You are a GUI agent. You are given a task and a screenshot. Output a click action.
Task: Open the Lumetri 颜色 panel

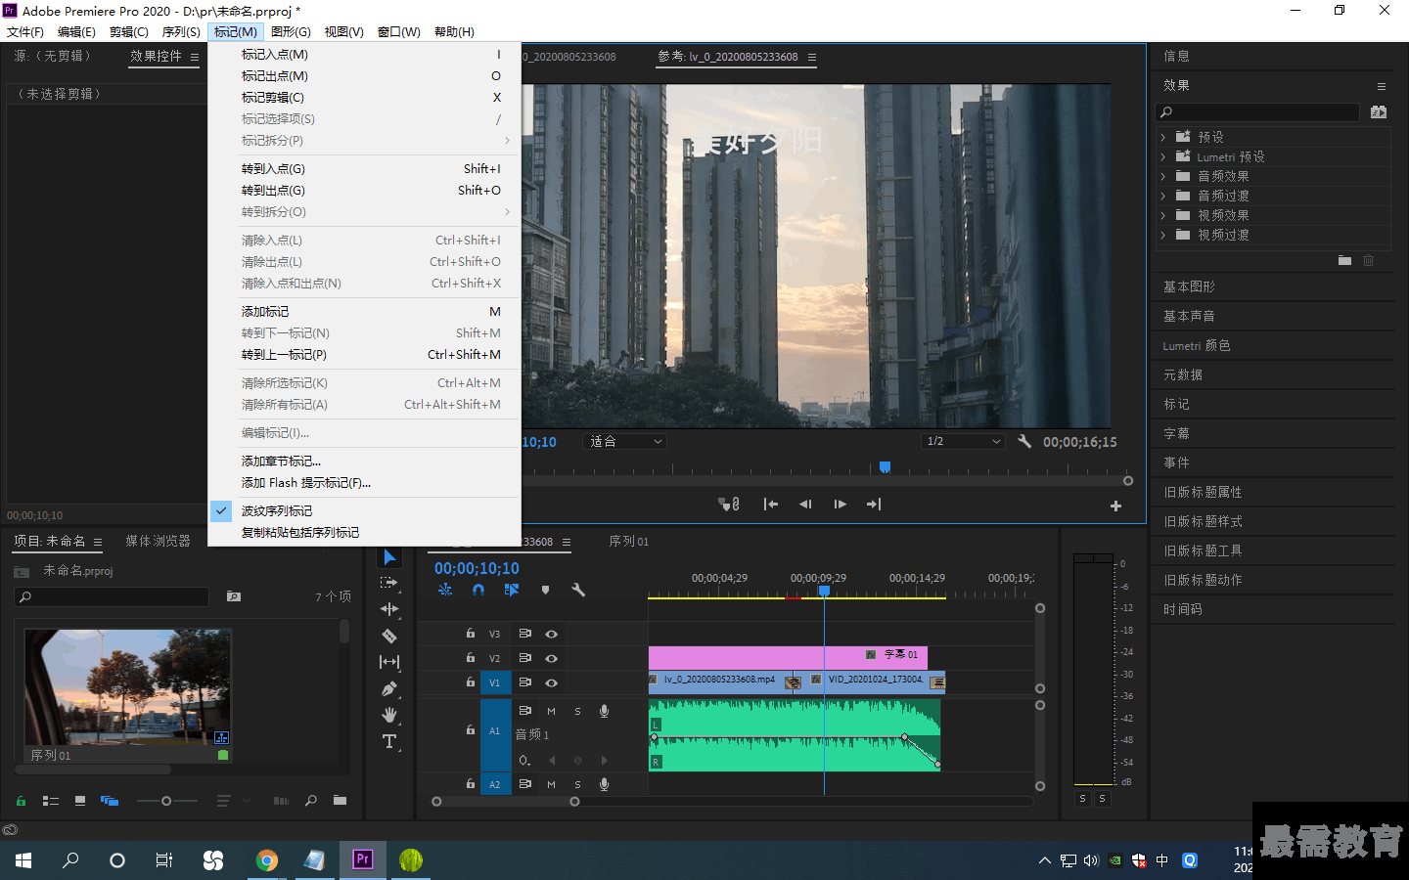pyautogui.click(x=1197, y=345)
